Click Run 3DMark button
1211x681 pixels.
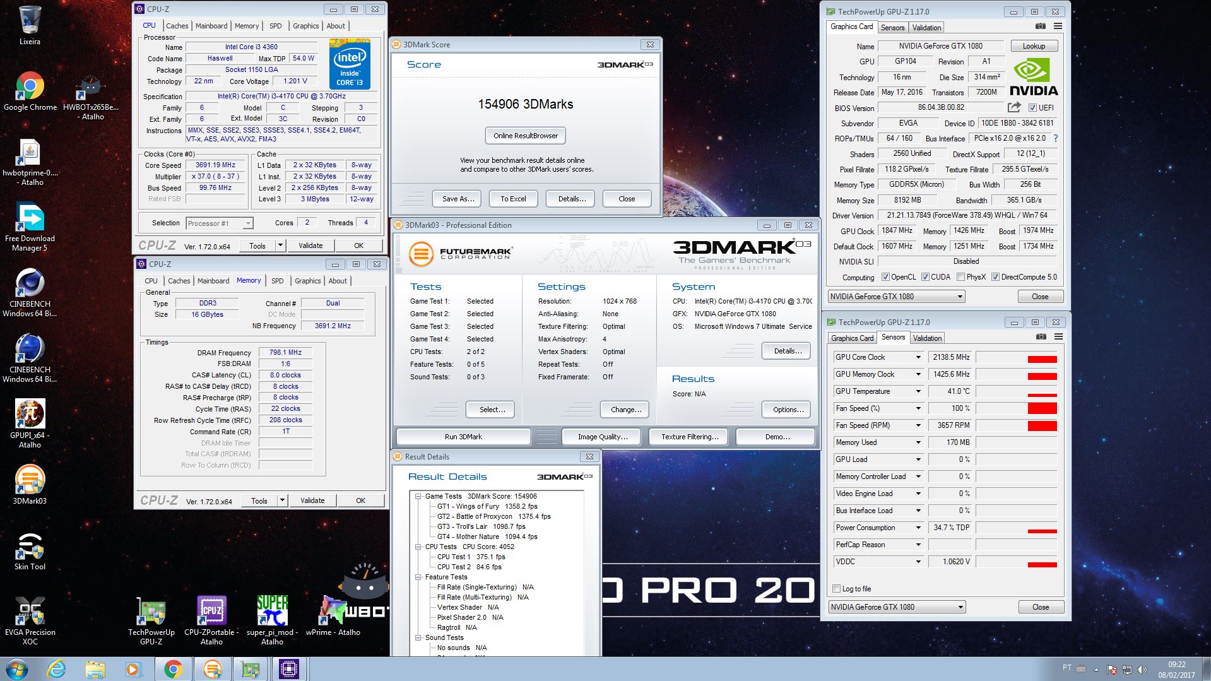click(463, 437)
